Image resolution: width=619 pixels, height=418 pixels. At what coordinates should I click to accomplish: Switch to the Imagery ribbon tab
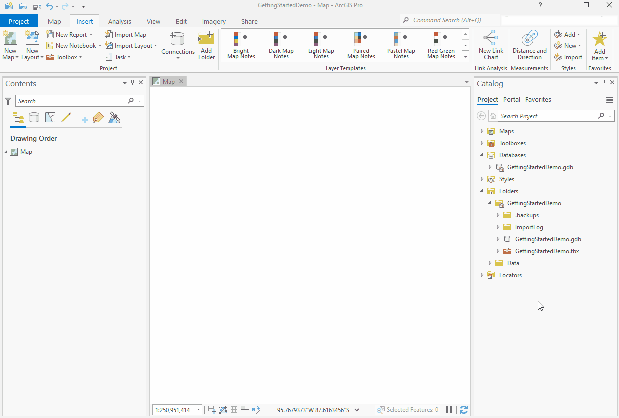click(214, 21)
